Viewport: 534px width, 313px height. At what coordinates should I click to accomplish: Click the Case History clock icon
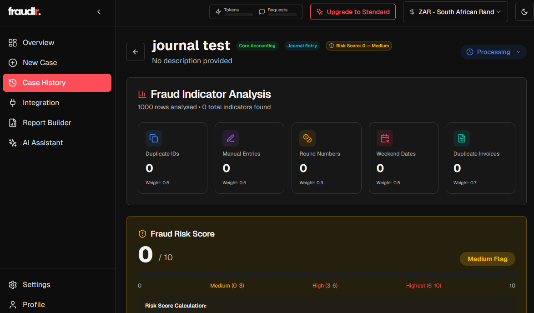click(x=13, y=83)
